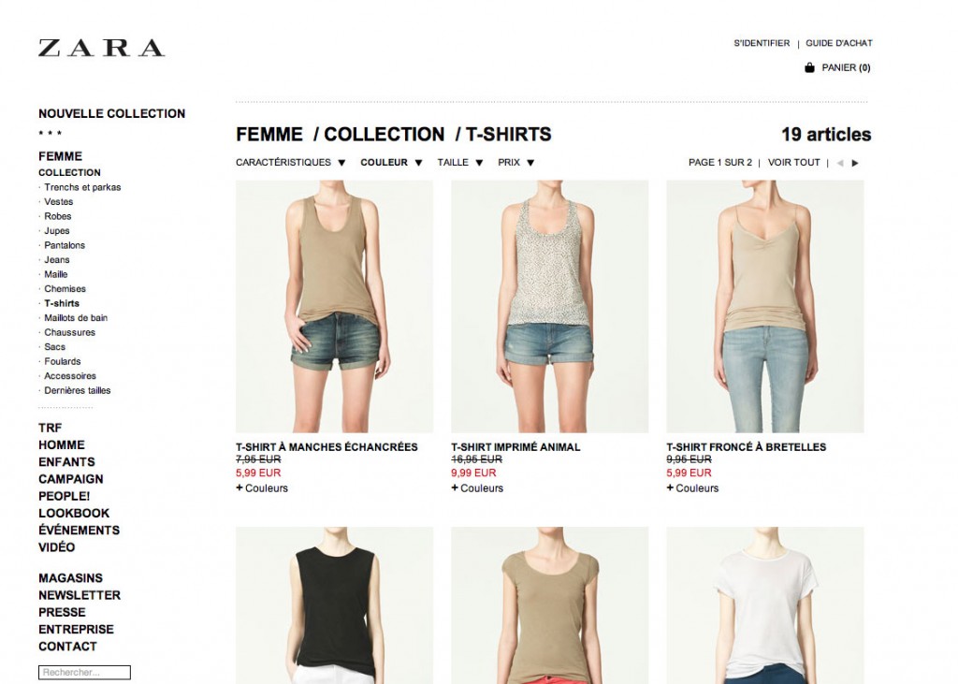
Task: Open the T-shirt imprimé animal product image
Action: point(550,306)
